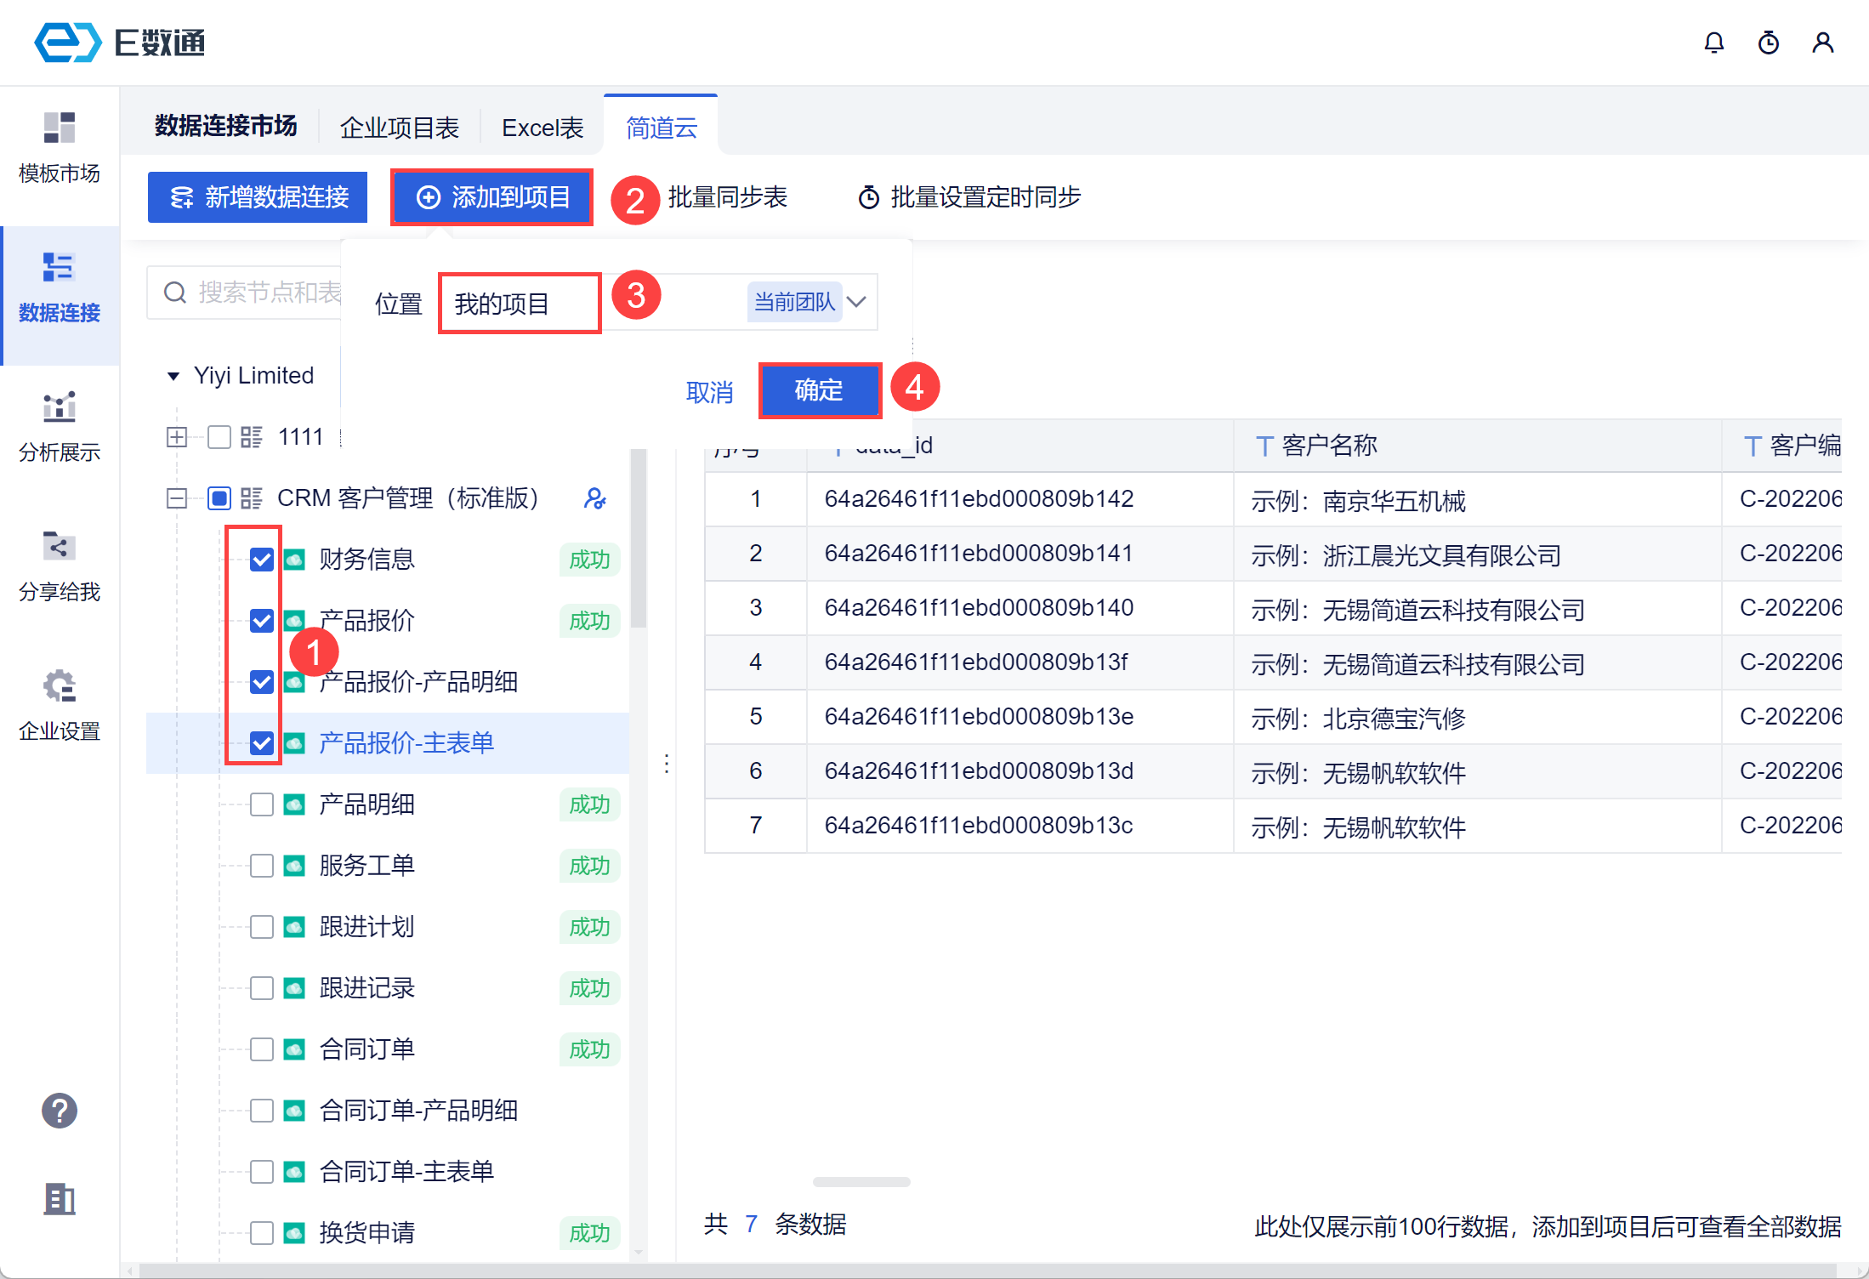Switch to the Excel表 tab
The image size is (1869, 1279).
click(x=543, y=128)
